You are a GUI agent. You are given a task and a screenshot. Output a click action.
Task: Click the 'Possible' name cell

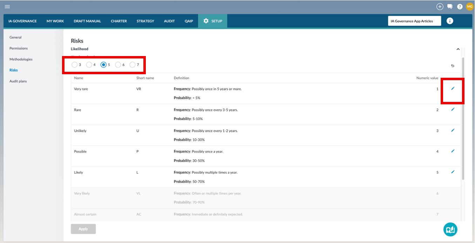click(x=80, y=152)
